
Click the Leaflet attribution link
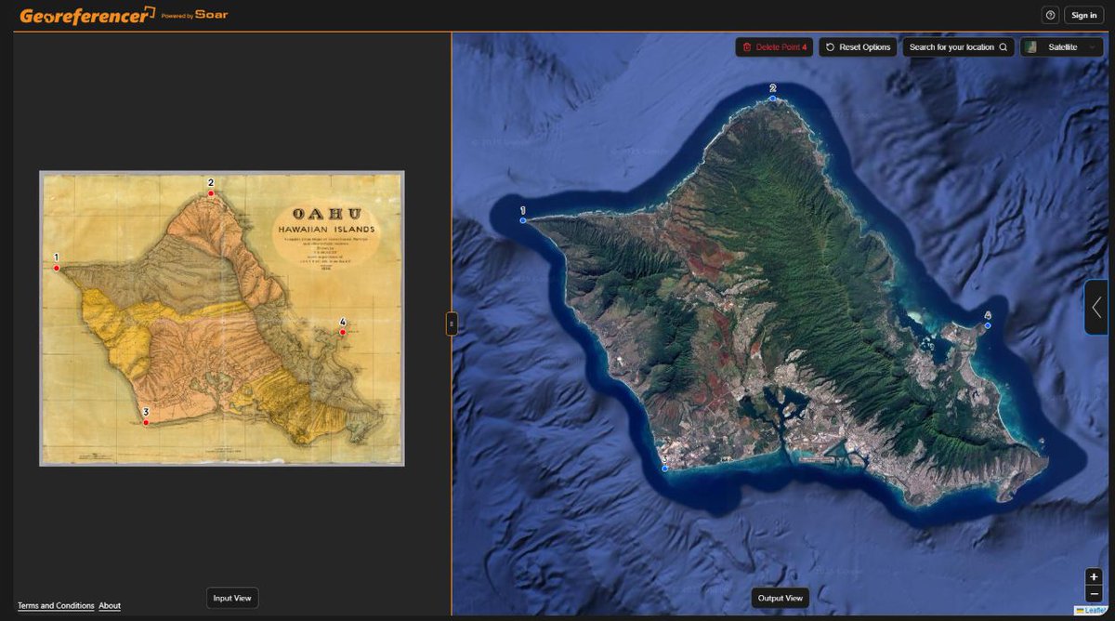1092,611
